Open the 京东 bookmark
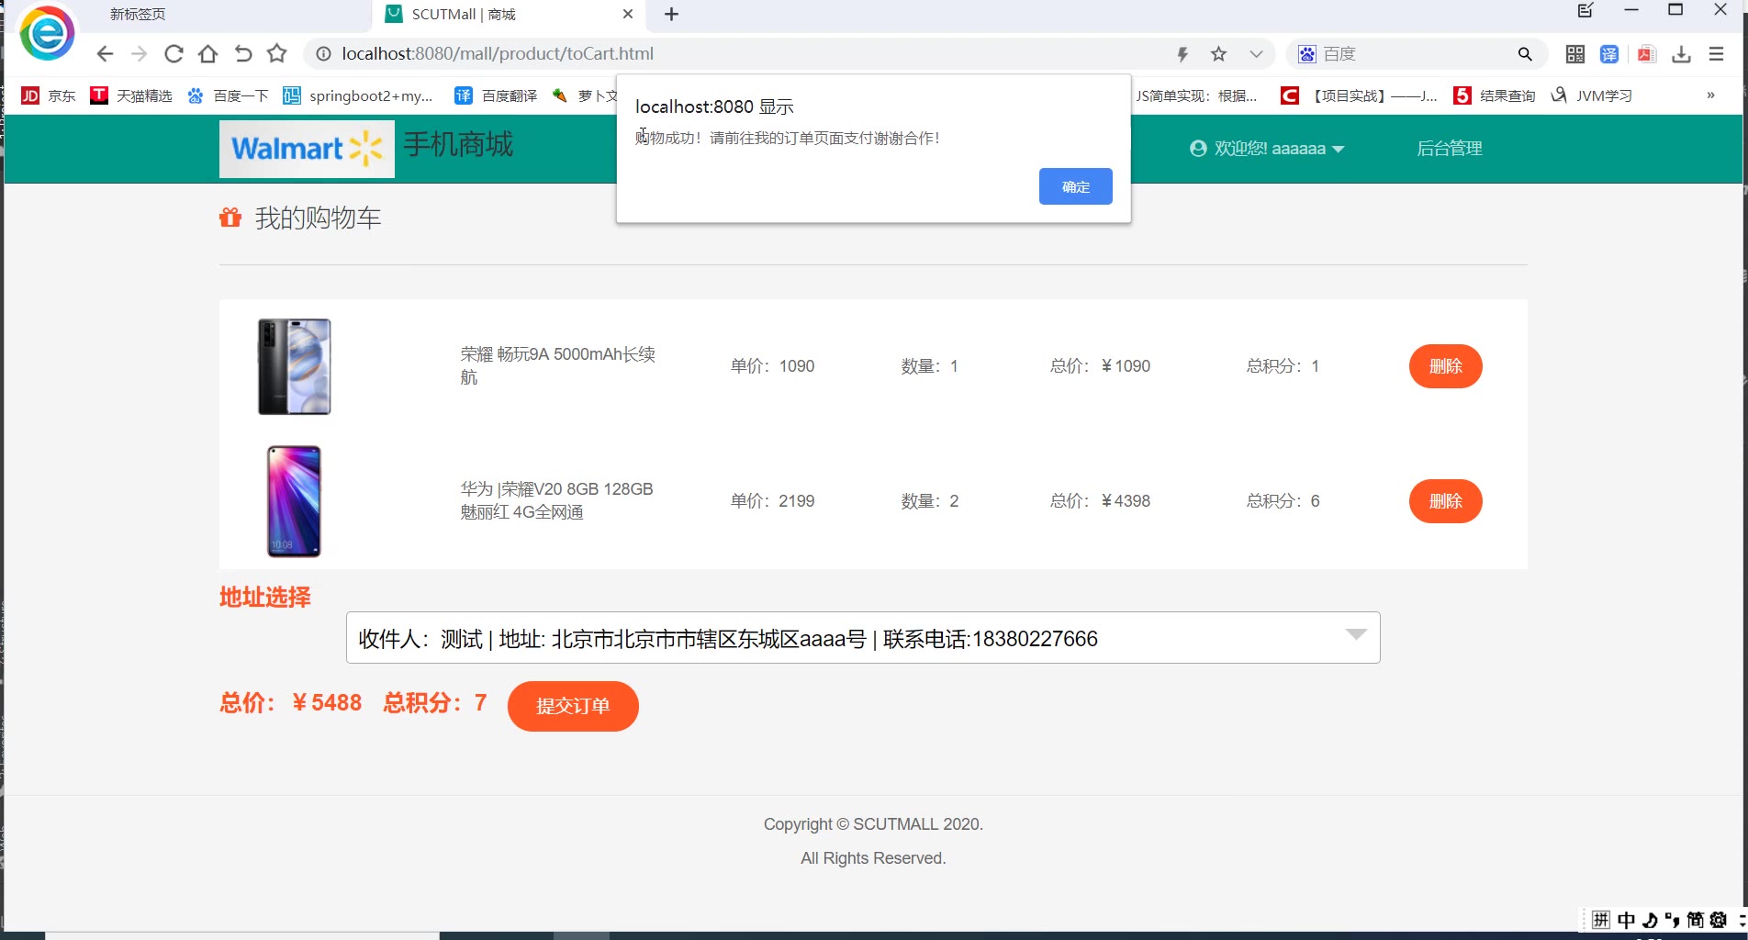 click(49, 95)
